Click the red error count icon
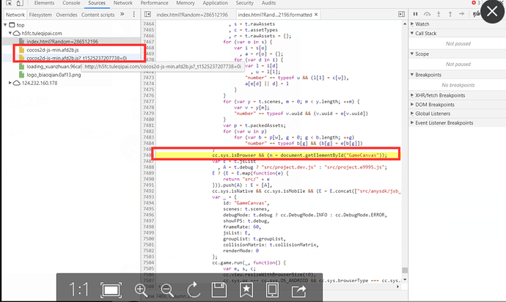 [x=474, y=3]
